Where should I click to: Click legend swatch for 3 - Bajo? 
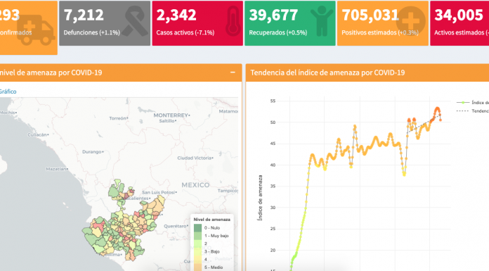point(197,251)
